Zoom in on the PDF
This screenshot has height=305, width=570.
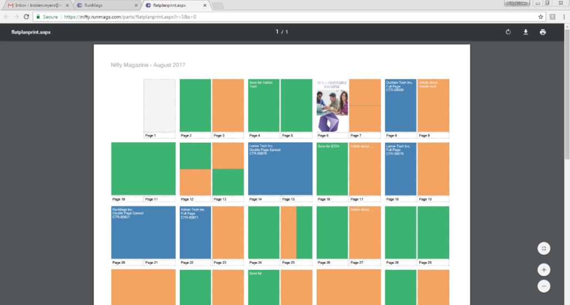[x=544, y=269]
